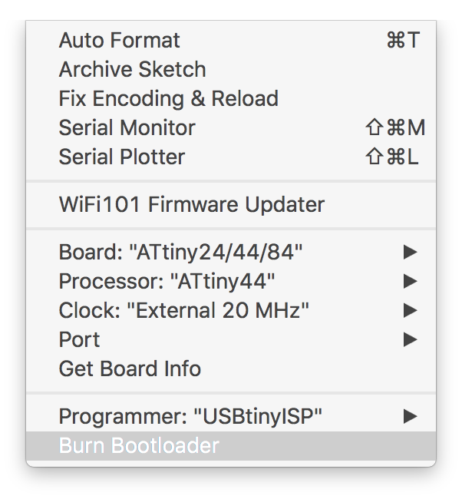Viewport: 462px width, 499px height.
Task: Select Auto Format menu item
Action: coord(231,41)
